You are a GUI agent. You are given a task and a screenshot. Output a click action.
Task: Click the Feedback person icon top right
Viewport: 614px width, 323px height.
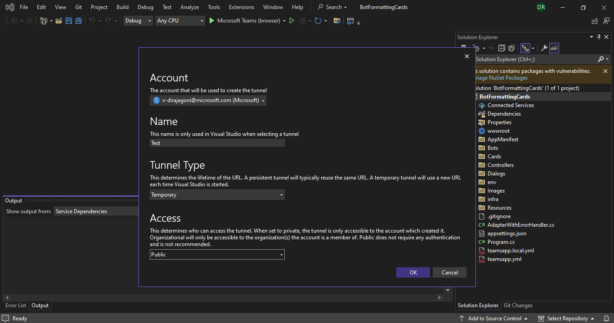pyautogui.click(x=605, y=21)
